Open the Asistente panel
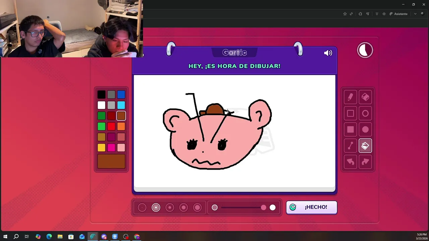The image size is (429, 241). pyautogui.click(x=398, y=14)
